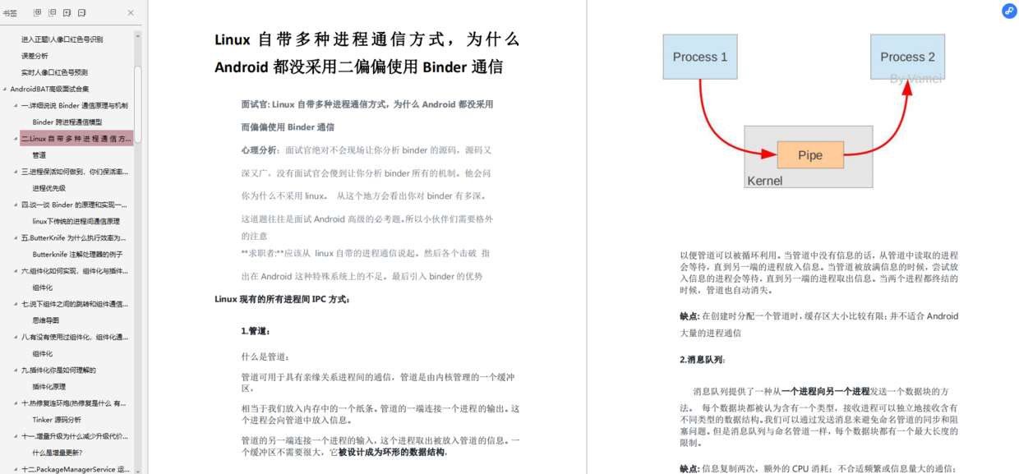Open bookmark 十一.增量升级为什么减少升级代价
Viewport: 1019px width, 474px height.
coord(75,436)
